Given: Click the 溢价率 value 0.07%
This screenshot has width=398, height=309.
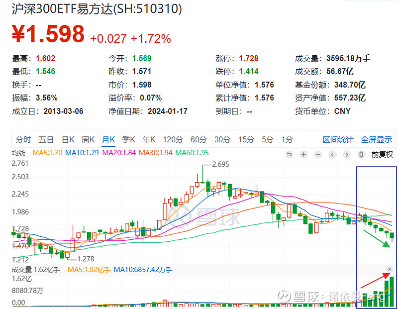Looking at the screenshot, I should pyautogui.click(x=151, y=98).
